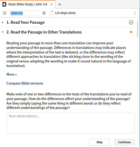Collapse step 2 using its disclosure triangle

3,32
